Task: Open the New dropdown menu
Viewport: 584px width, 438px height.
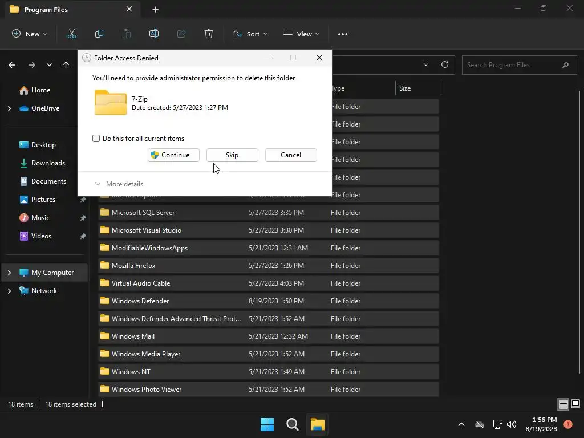Action: pos(30,34)
